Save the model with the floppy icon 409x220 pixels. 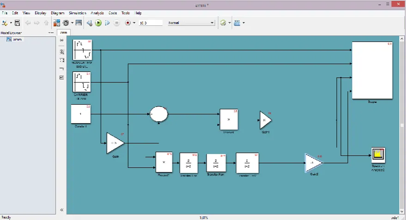pyautogui.click(x=17, y=23)
